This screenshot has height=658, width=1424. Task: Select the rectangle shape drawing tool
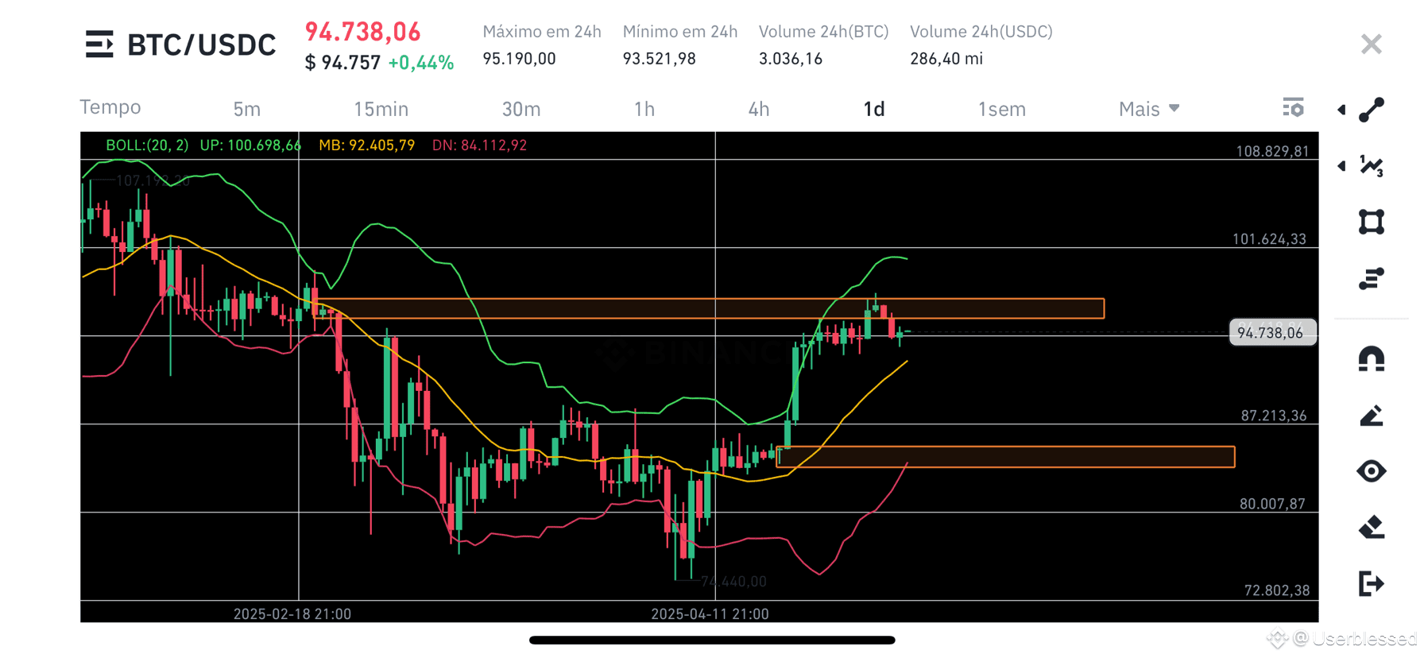click(x=1372, y=222)
